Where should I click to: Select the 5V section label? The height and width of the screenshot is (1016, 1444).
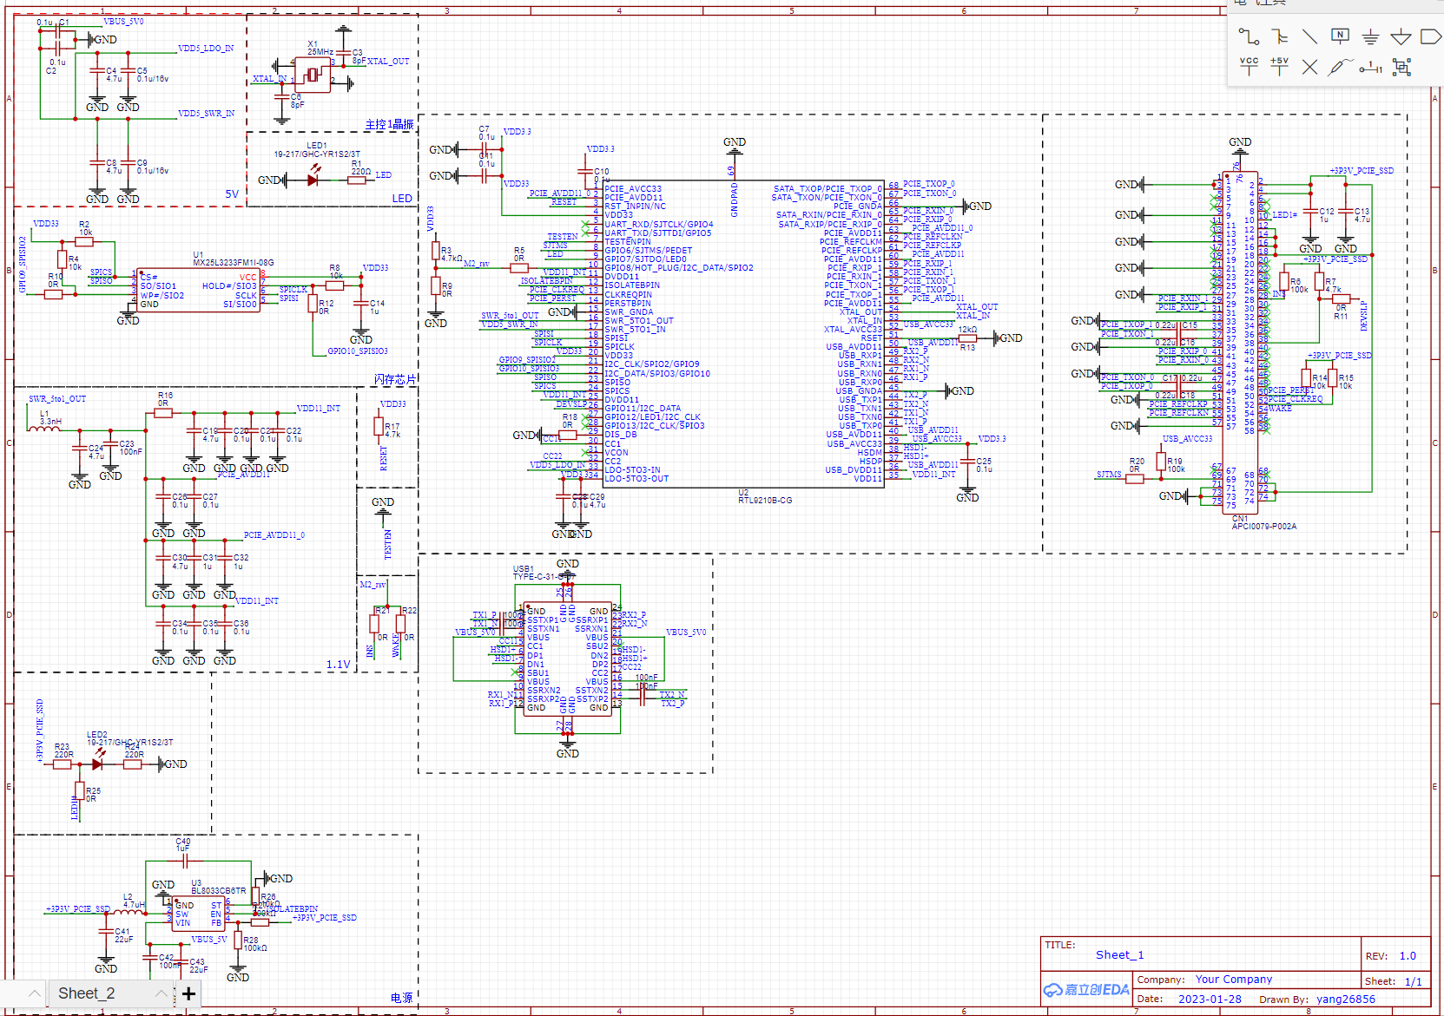pos(232,194)
